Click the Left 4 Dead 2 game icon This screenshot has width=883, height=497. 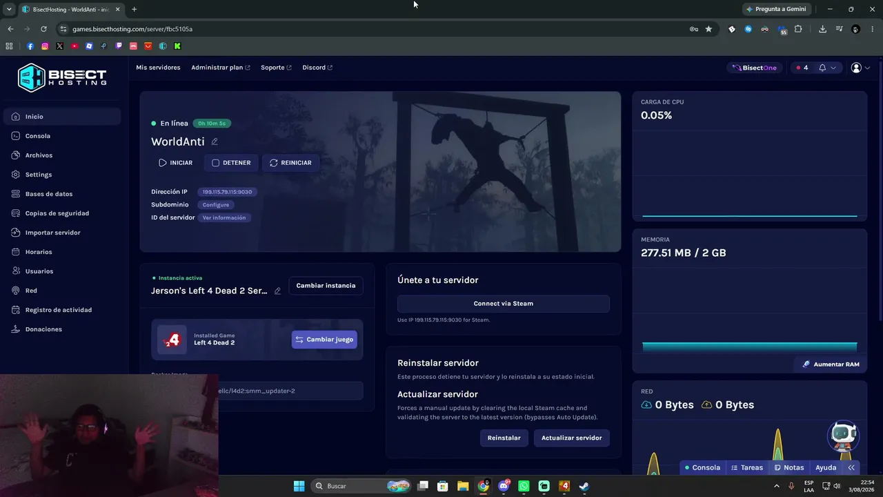click(172, 340)
